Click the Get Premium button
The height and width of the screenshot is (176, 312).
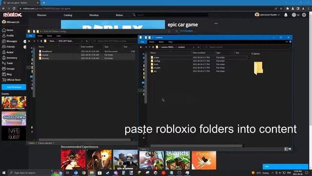pyautogui.click(x=14, y=87)
